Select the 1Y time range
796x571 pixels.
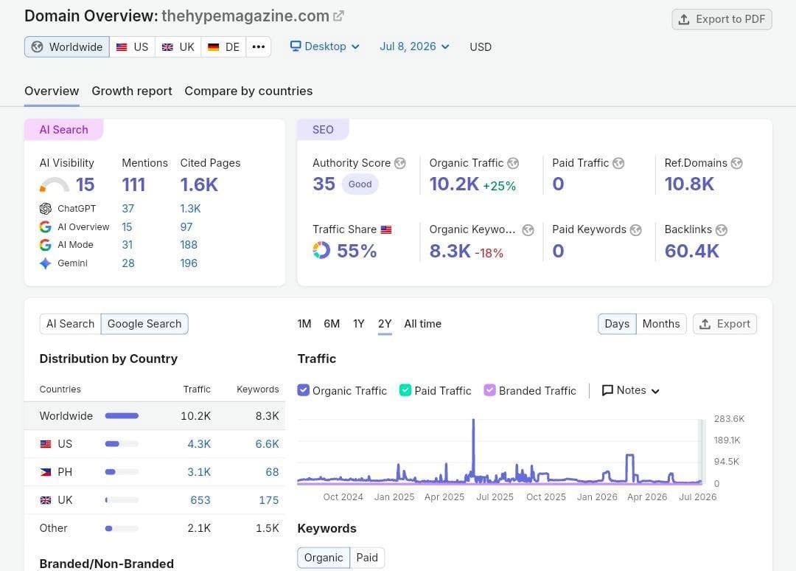click(359, 324)
